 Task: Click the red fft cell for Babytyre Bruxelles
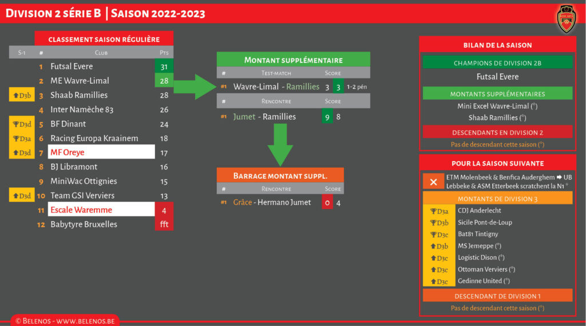164,224
